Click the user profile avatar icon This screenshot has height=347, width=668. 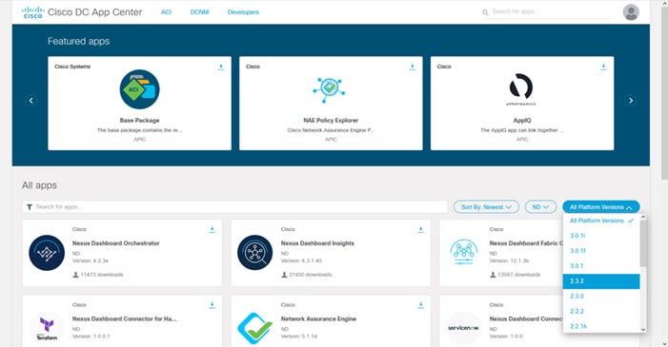pos(631,12)
